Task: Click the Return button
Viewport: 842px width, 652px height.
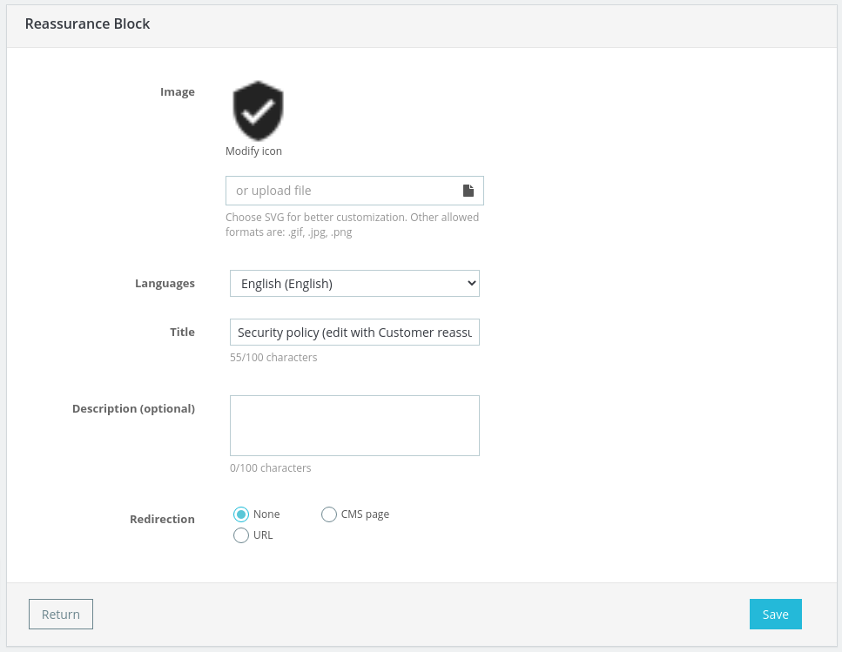Action: [60, 614]
